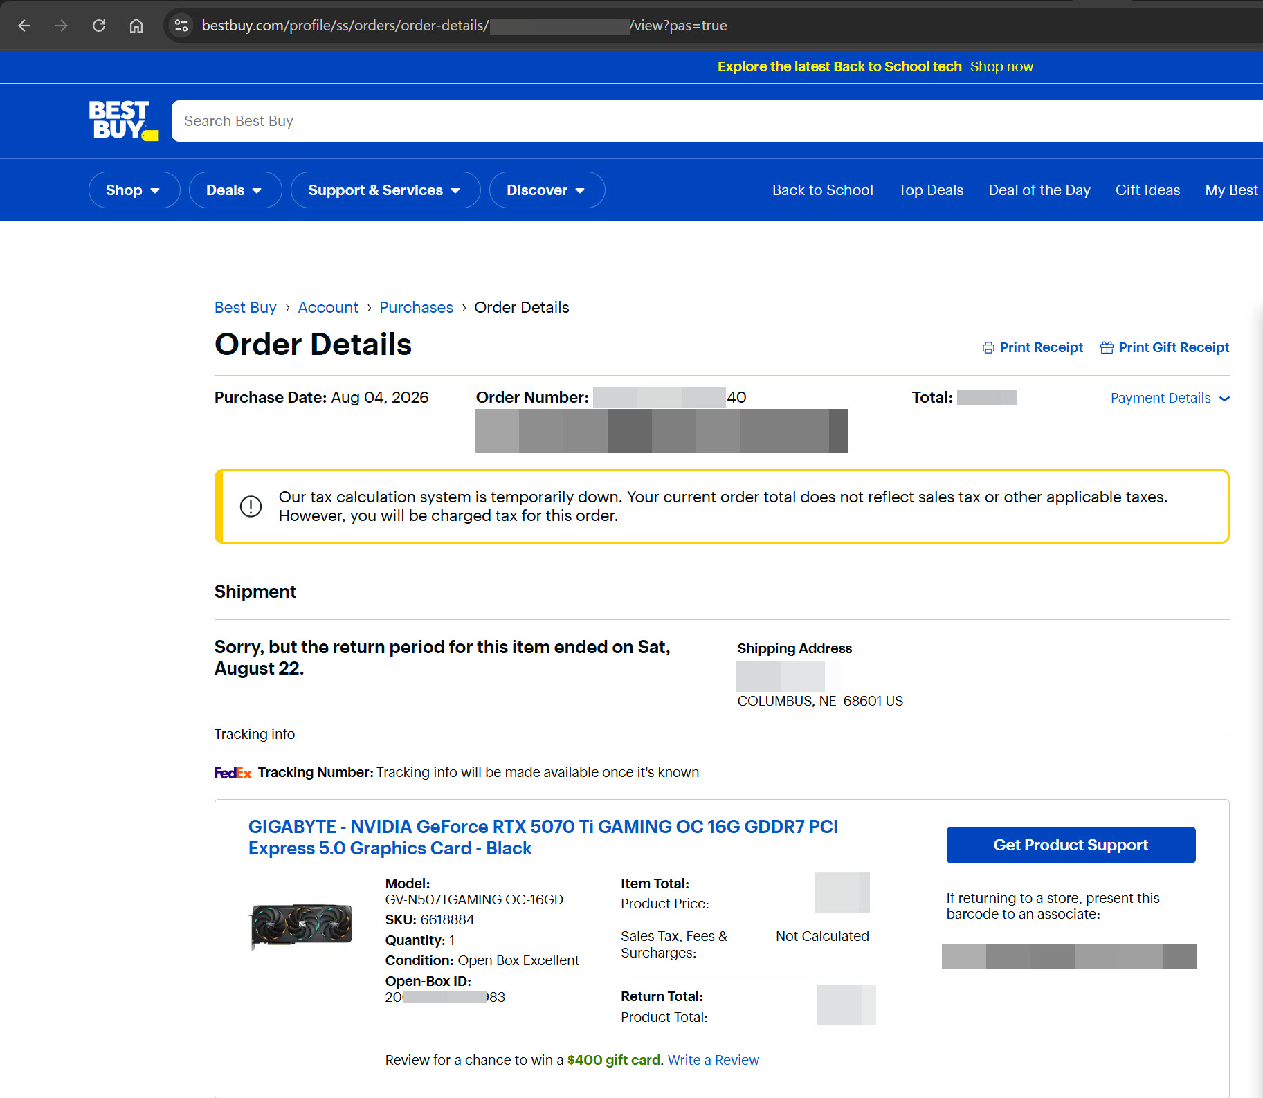Click the browser forward arrow
1263x1098 pixels.
point(62,26)
